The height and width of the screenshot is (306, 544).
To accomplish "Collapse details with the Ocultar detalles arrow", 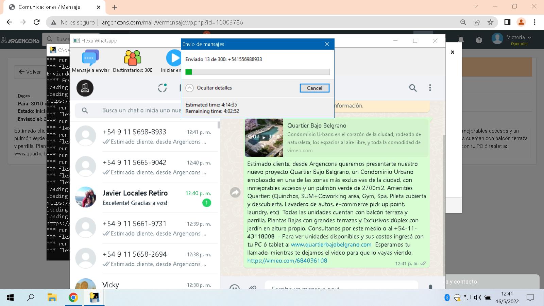I will click(x=189, y=88).
